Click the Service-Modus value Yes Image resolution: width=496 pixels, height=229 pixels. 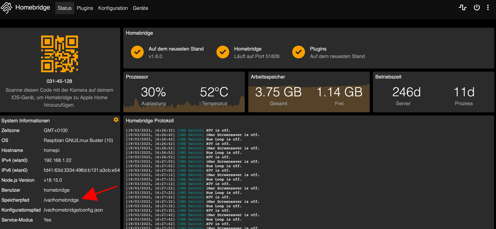(x=48, y=220)
